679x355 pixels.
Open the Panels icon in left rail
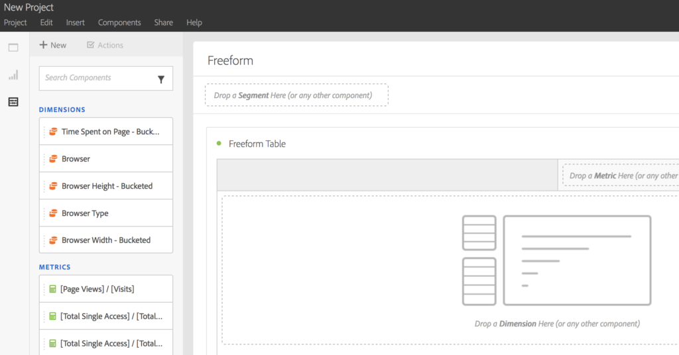click(x=13, y=48)
